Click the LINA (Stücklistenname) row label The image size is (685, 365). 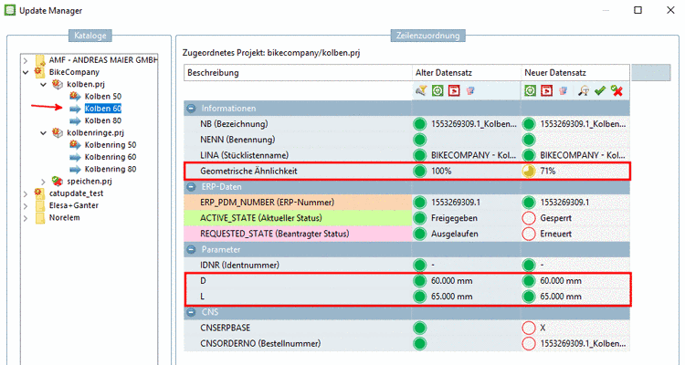[x=244, y=155]
